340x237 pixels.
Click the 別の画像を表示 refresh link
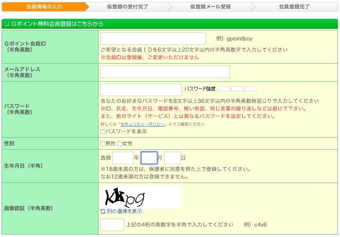tap(124, 211)
